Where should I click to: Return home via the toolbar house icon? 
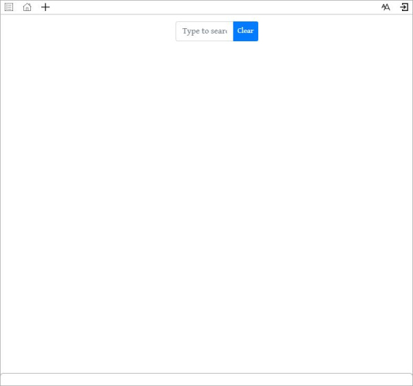(27, 7)
